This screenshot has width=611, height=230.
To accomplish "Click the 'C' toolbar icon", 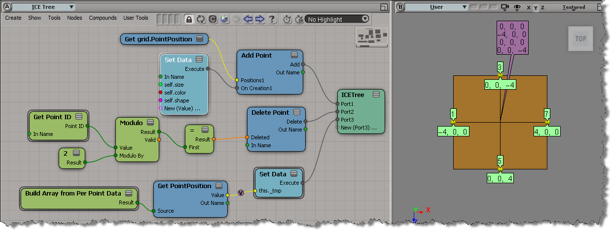I will 213,19.
